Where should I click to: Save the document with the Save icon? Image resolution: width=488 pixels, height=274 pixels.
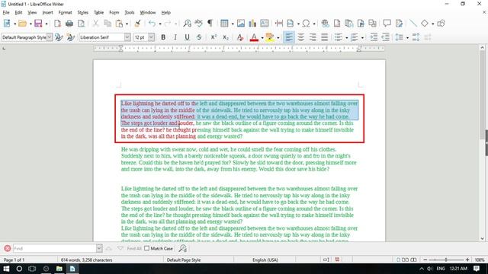coord(38,24)
